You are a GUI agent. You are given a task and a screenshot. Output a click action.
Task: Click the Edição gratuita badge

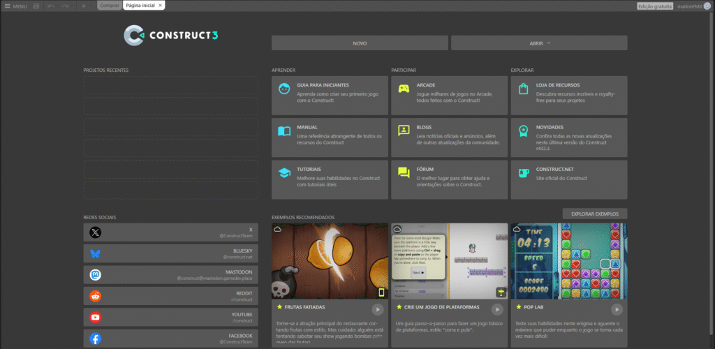tap(655, 6)
